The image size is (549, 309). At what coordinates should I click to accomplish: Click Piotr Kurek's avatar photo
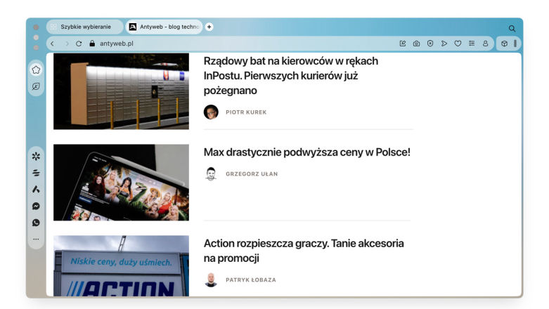point(211,112)
